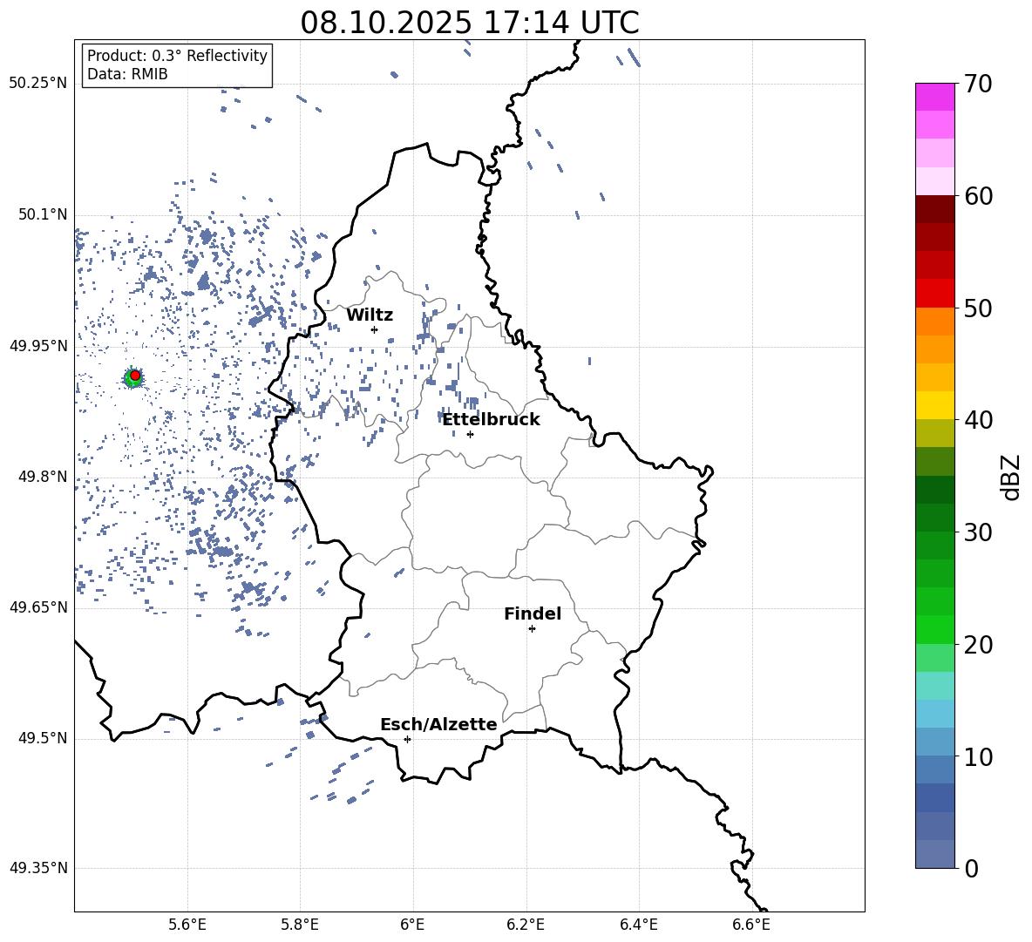Click the 20 colorbar tick label
The height and width of the screenshot is (942, 1032).
click(978, 645)
